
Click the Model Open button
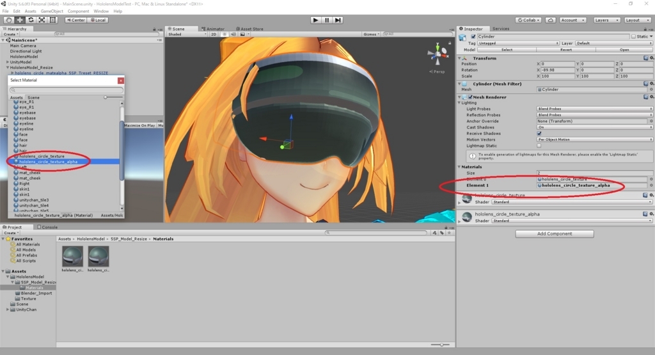[x=624, y=50]
